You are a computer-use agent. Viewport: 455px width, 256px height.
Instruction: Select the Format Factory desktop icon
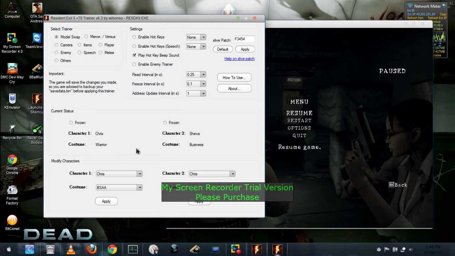(12, 195)
